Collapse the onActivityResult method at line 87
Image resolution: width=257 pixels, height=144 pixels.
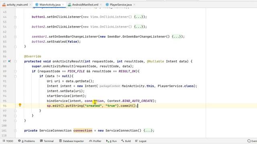[15, 61]
